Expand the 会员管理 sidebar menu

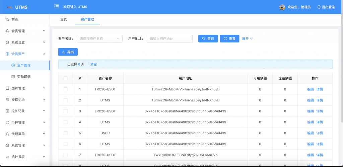(x=25, y=31)
